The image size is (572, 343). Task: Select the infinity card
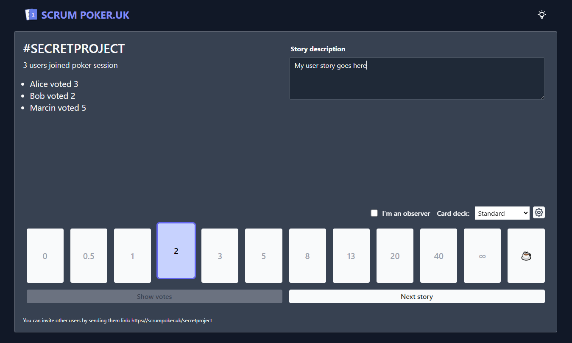pyautogui.click(x=482, y=256)
